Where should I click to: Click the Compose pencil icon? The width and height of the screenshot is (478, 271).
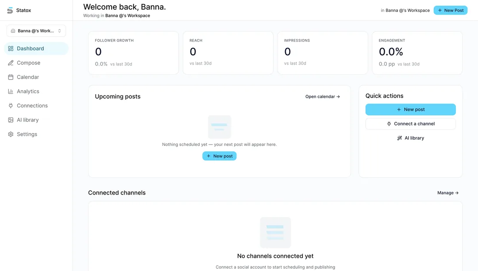point(11,63)
